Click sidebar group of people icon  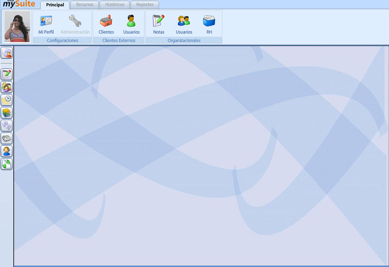7,87
